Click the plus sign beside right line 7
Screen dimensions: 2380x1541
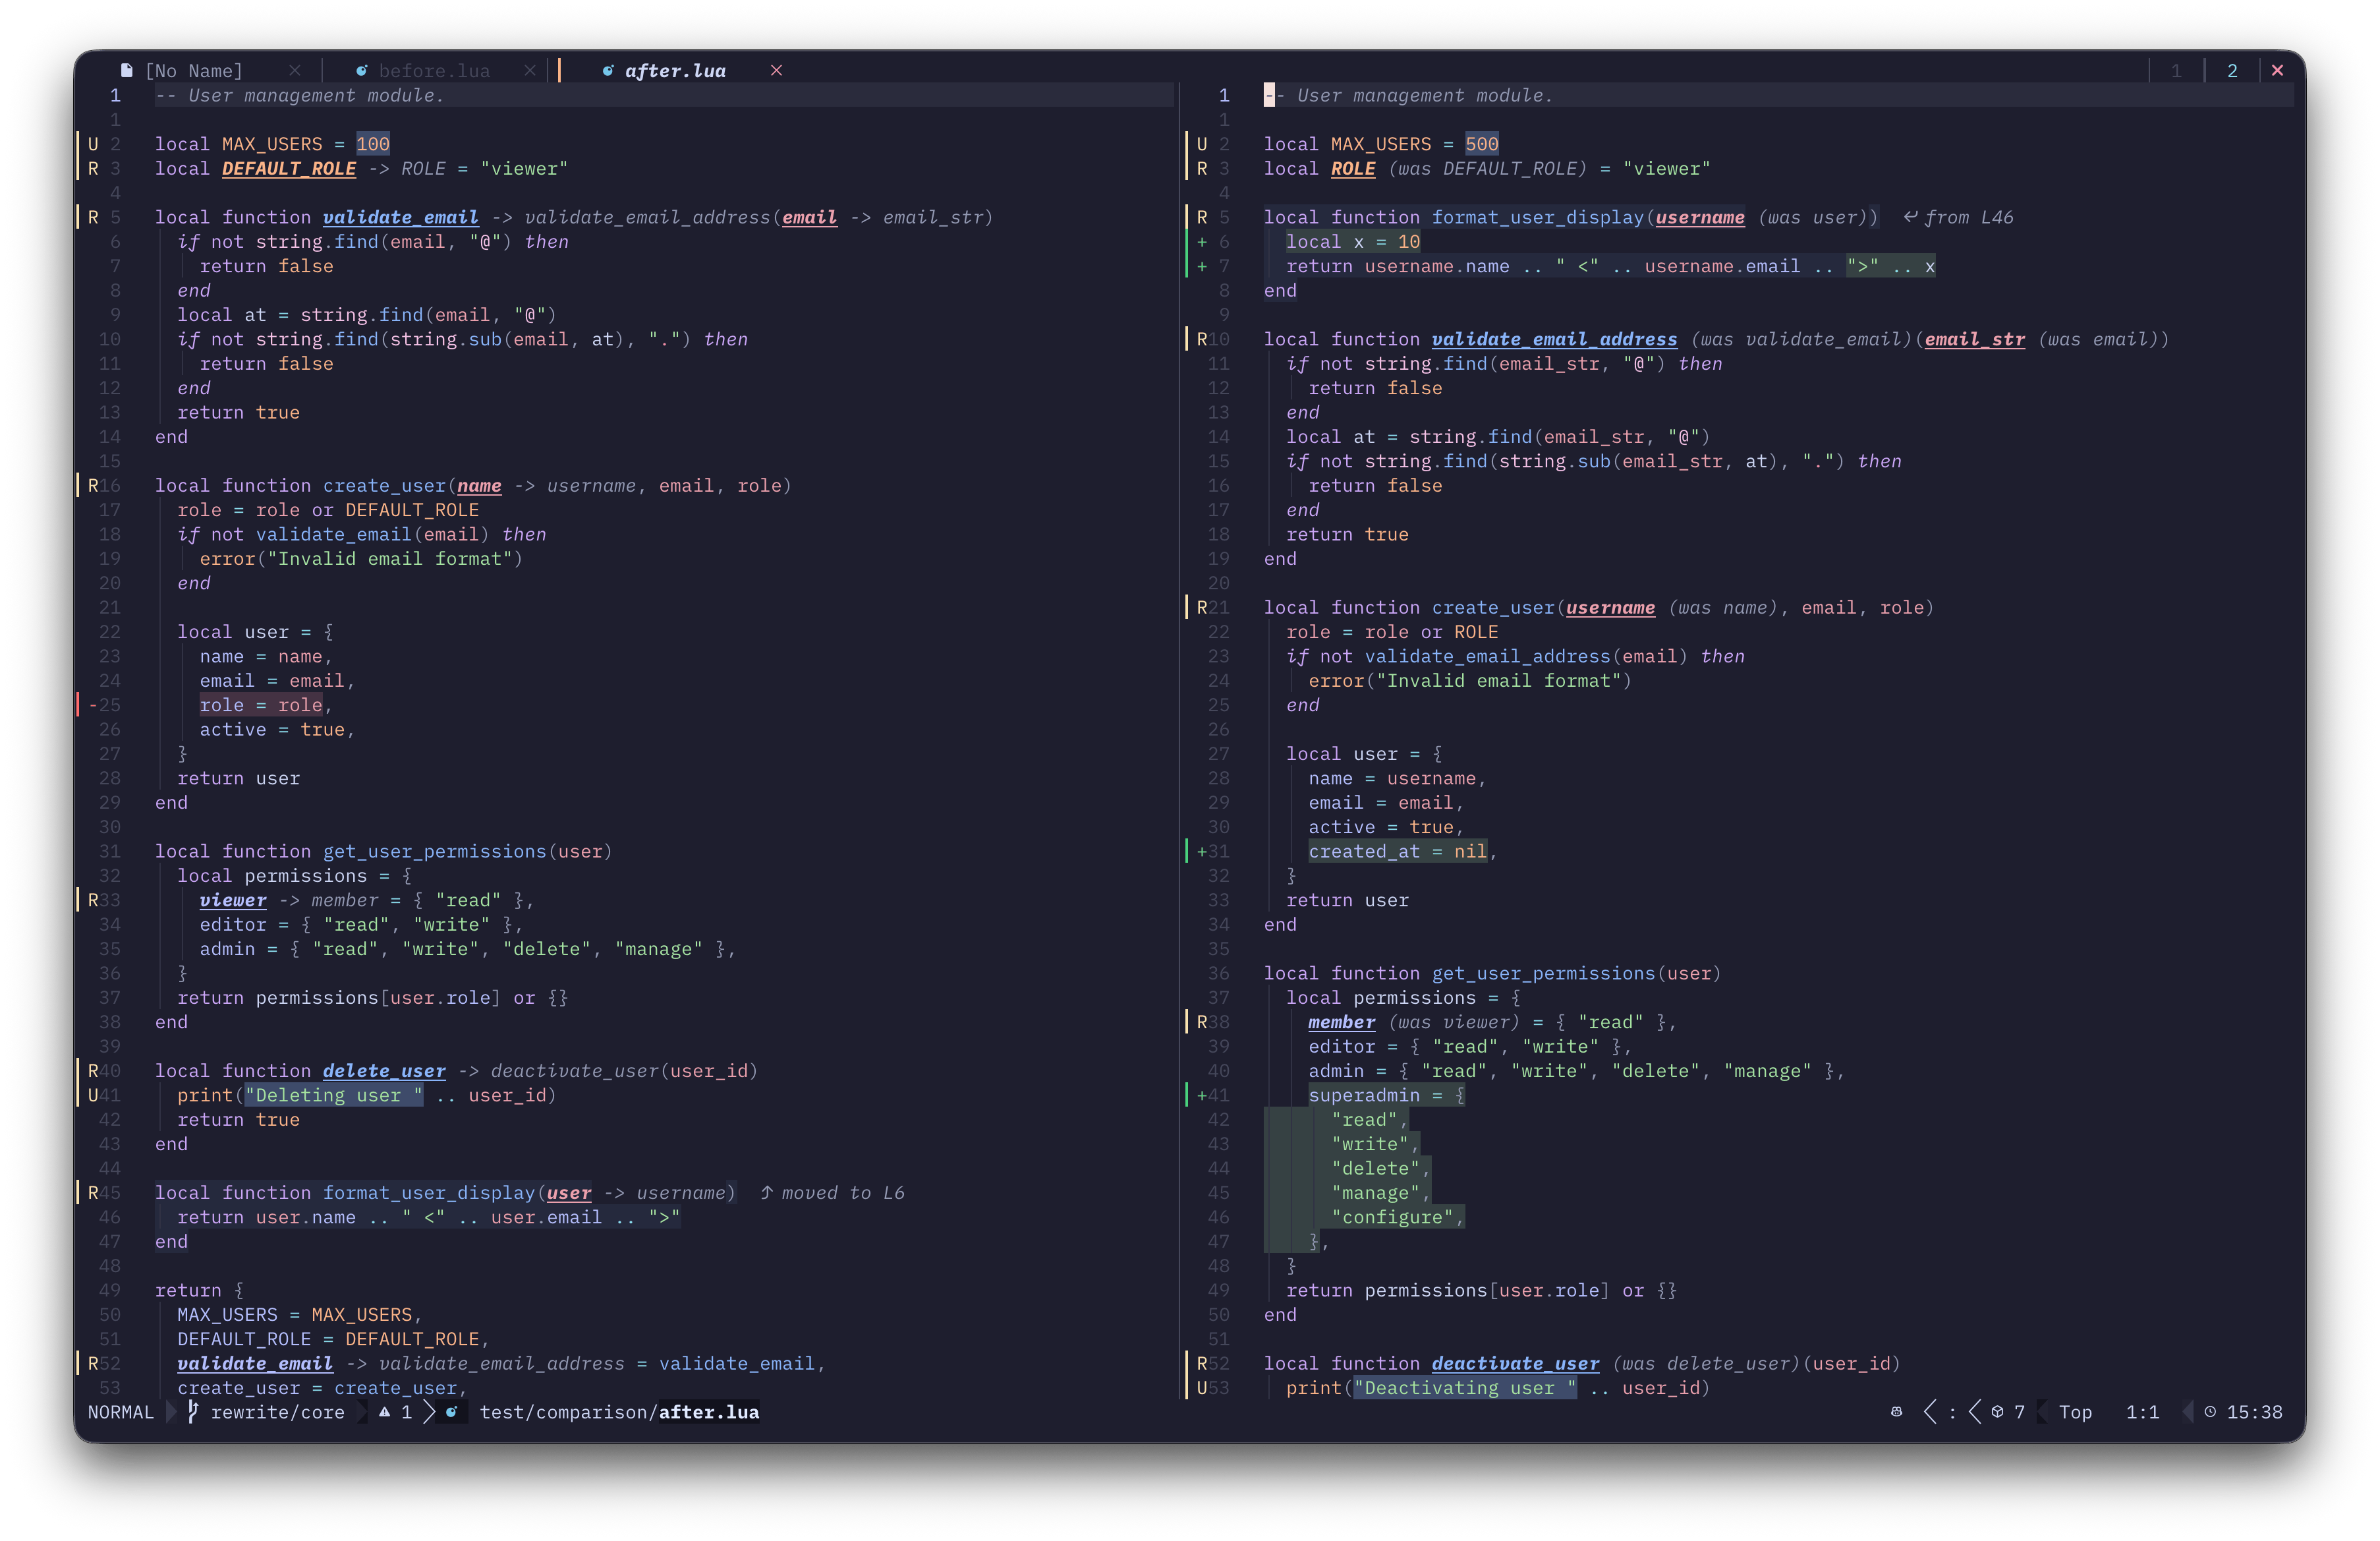1202,266
